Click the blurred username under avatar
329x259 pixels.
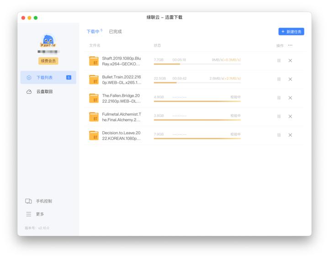[48, 52]
